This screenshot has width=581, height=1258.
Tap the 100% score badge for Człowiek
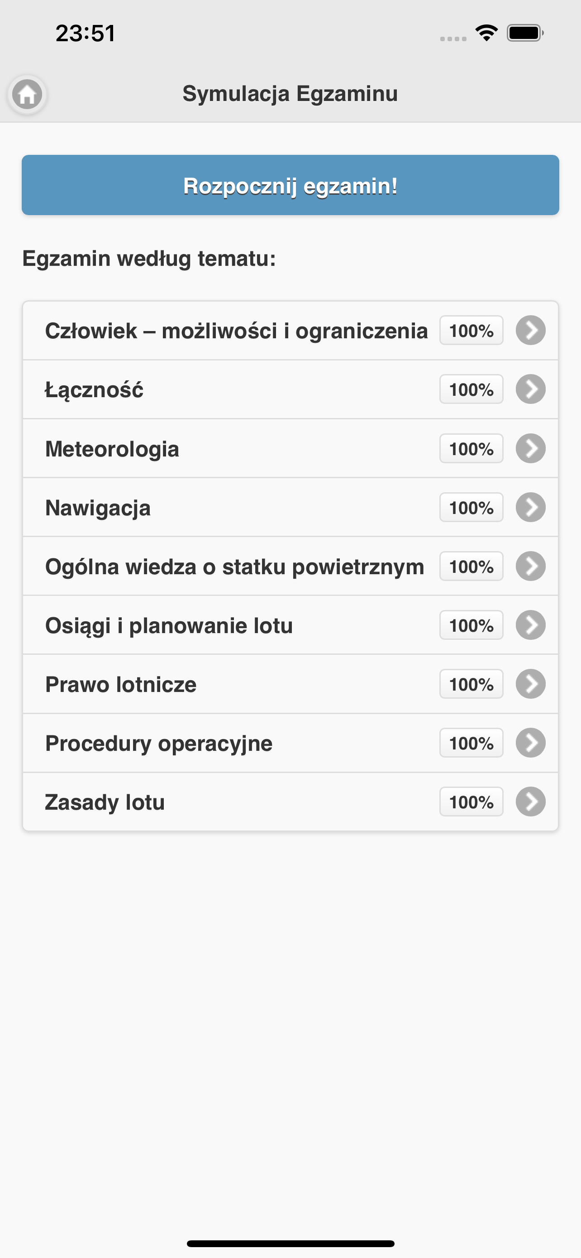coord(471,331)
